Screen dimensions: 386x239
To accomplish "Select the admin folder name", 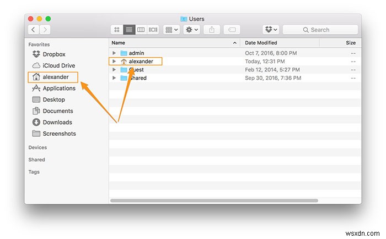I will tap(136, 53).
